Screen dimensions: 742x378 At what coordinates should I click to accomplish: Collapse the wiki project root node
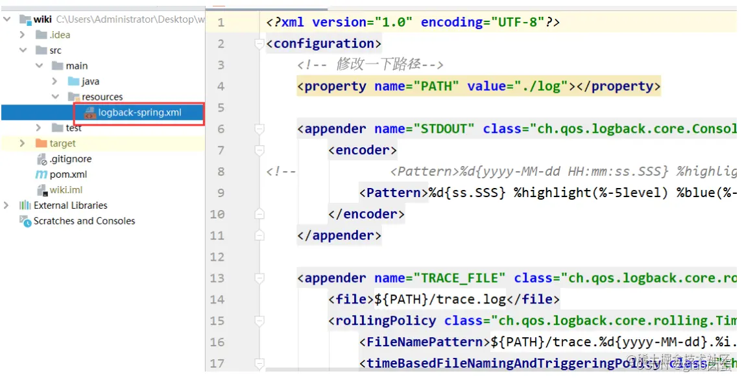click(6, 19)
